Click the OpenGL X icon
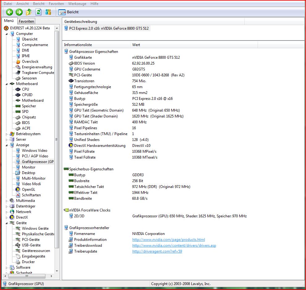 18,190
